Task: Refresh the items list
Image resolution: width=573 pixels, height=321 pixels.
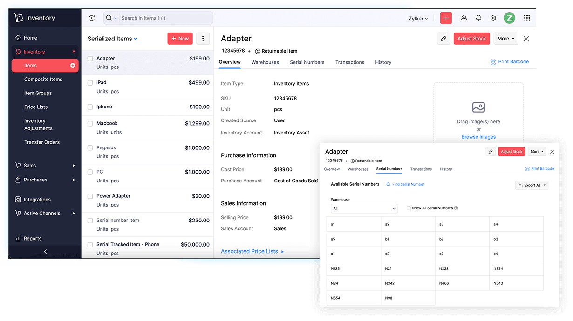Action: 92,18
